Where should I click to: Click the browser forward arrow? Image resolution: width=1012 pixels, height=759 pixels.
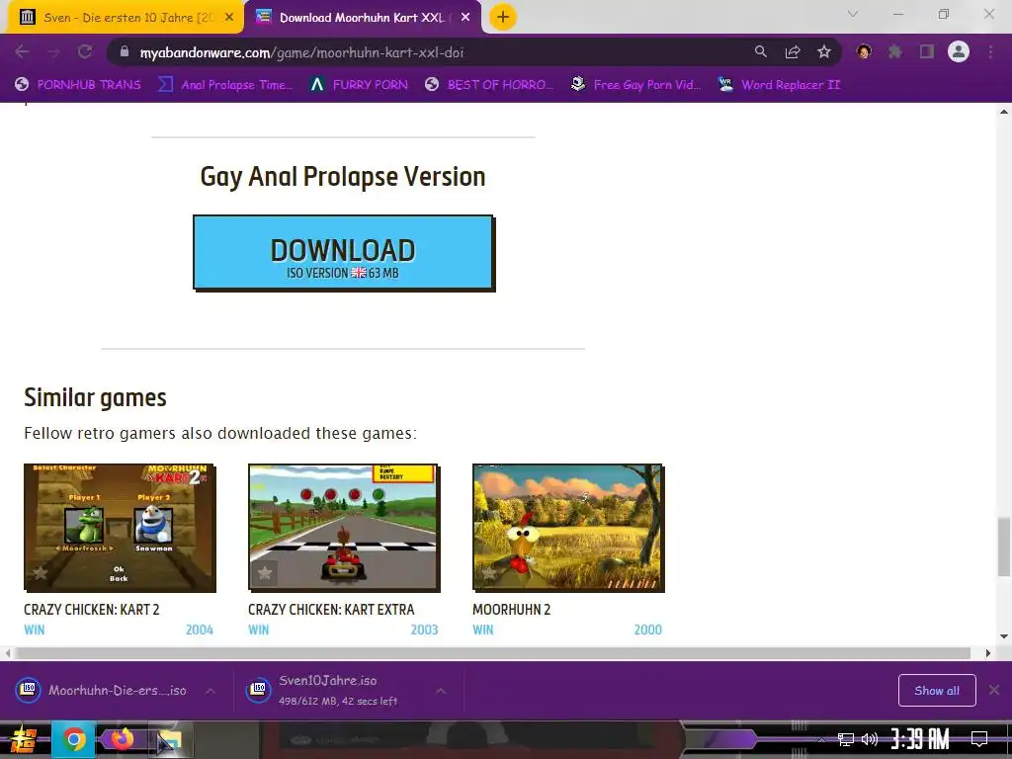tap(53, 51)
